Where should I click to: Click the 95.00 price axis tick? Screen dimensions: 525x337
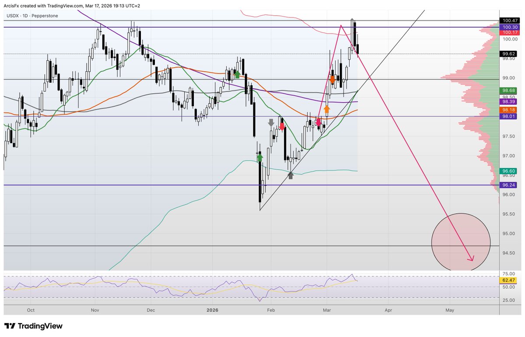point(508,233)
